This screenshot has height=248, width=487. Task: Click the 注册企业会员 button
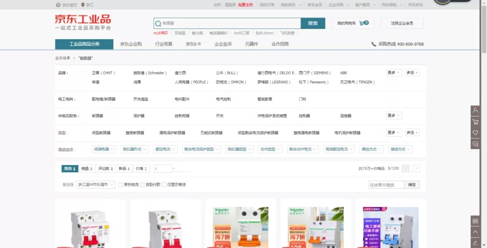pyautogui.click(x=402, y=23)
